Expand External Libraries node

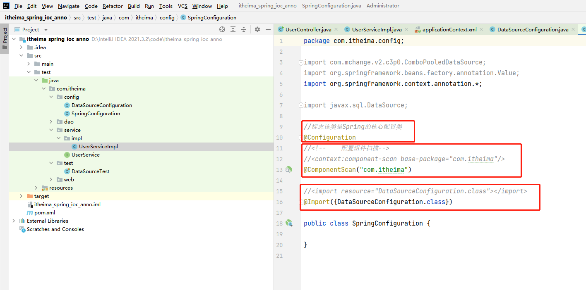click(14, 221)
